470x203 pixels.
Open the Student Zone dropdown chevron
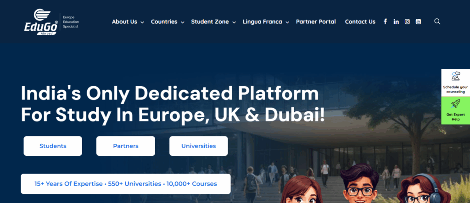coord(234,22)
